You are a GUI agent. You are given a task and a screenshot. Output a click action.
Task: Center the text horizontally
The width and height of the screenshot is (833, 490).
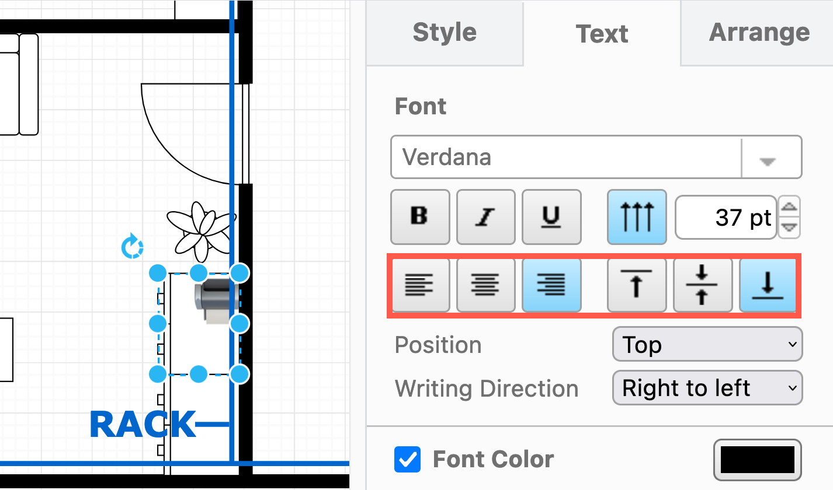coord(485,285)
